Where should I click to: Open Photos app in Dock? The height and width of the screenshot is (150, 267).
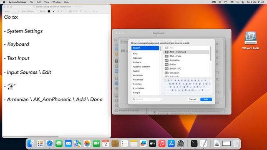(x=87, y=143)
